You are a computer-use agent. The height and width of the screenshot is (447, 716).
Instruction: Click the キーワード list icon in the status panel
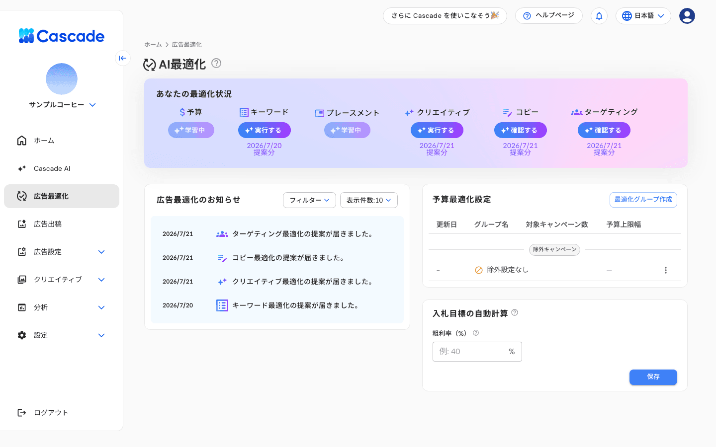pyautogui.click(x=244, y=112)
